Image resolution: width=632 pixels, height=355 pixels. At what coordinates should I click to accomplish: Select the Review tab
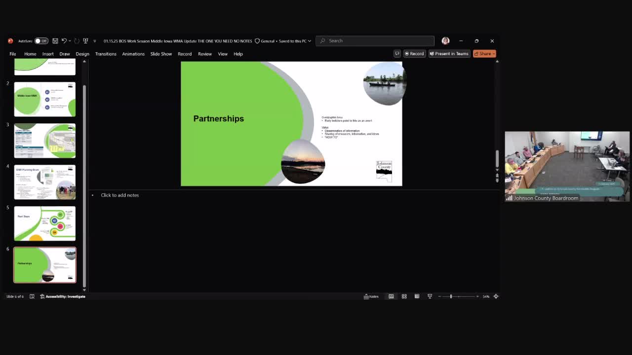205,54
